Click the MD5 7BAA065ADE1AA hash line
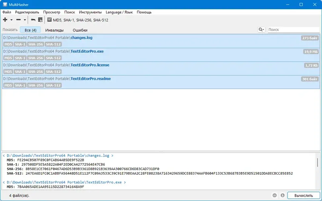Screen dimensions: 322x201 pos(45,187)
